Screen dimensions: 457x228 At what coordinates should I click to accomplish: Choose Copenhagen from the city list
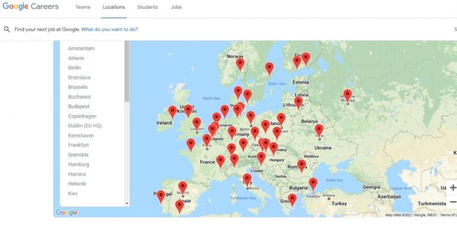[82, 116]
